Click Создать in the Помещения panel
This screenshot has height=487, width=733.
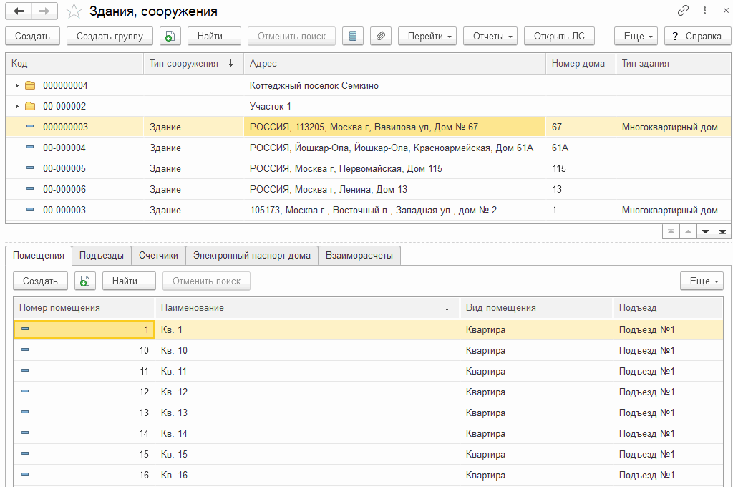[40, 281]
